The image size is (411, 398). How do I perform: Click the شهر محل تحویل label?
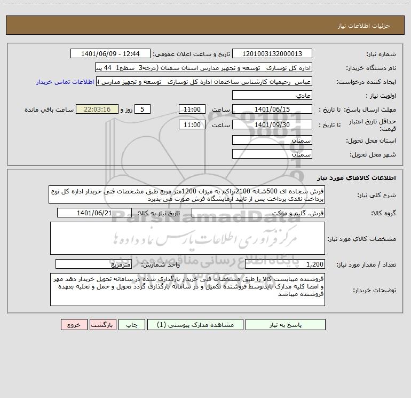coord(373,154)
